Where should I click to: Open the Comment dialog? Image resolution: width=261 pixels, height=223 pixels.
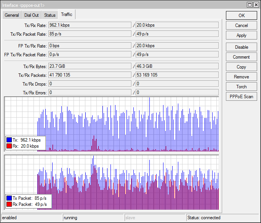coord(241,57)
